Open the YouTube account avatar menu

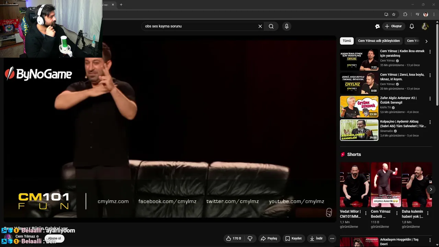[425, 26]
